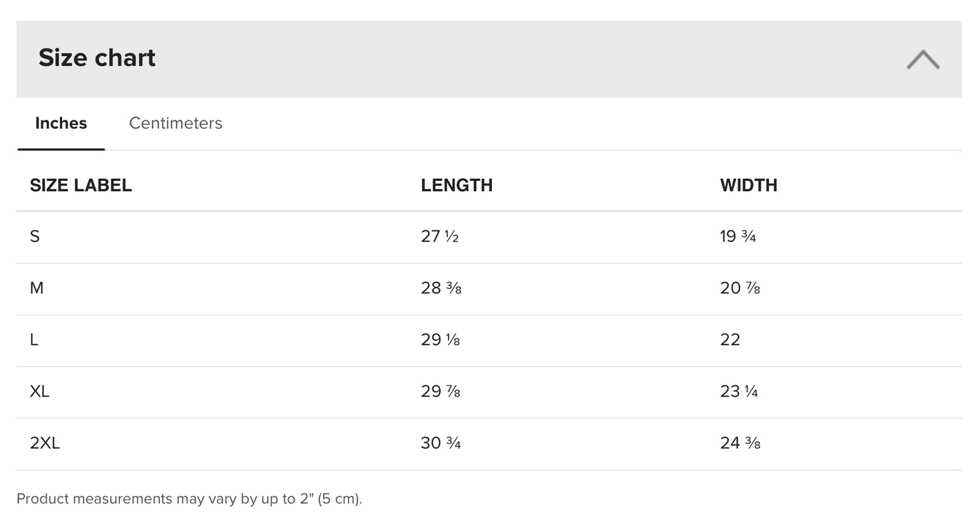
Task: Click the Size chart heading text
Action: coord(96,58)
